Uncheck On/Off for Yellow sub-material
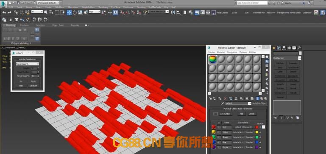 click(260, 132)
